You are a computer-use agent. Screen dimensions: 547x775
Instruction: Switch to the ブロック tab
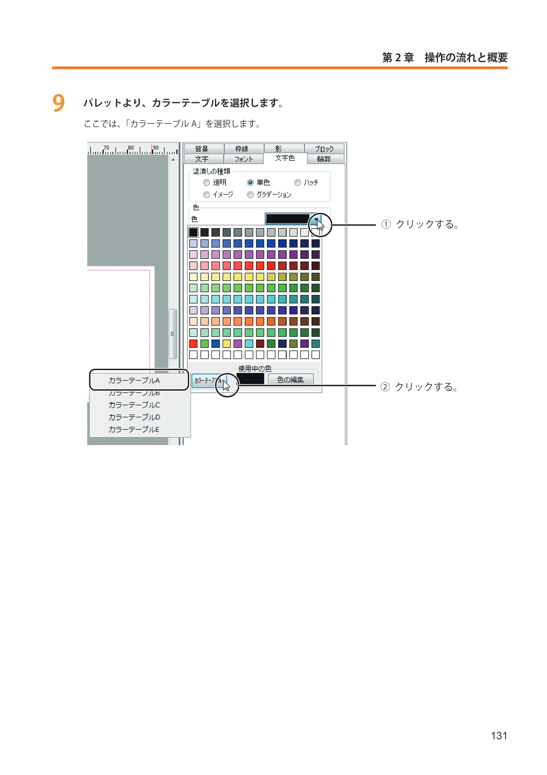324,148
